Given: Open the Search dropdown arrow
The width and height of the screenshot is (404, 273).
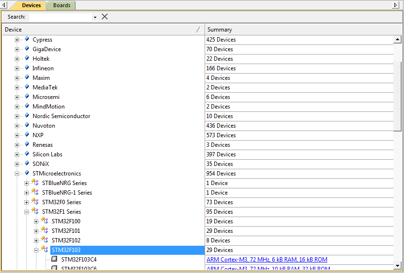Looking at the screenshot, I should (95, 17).
